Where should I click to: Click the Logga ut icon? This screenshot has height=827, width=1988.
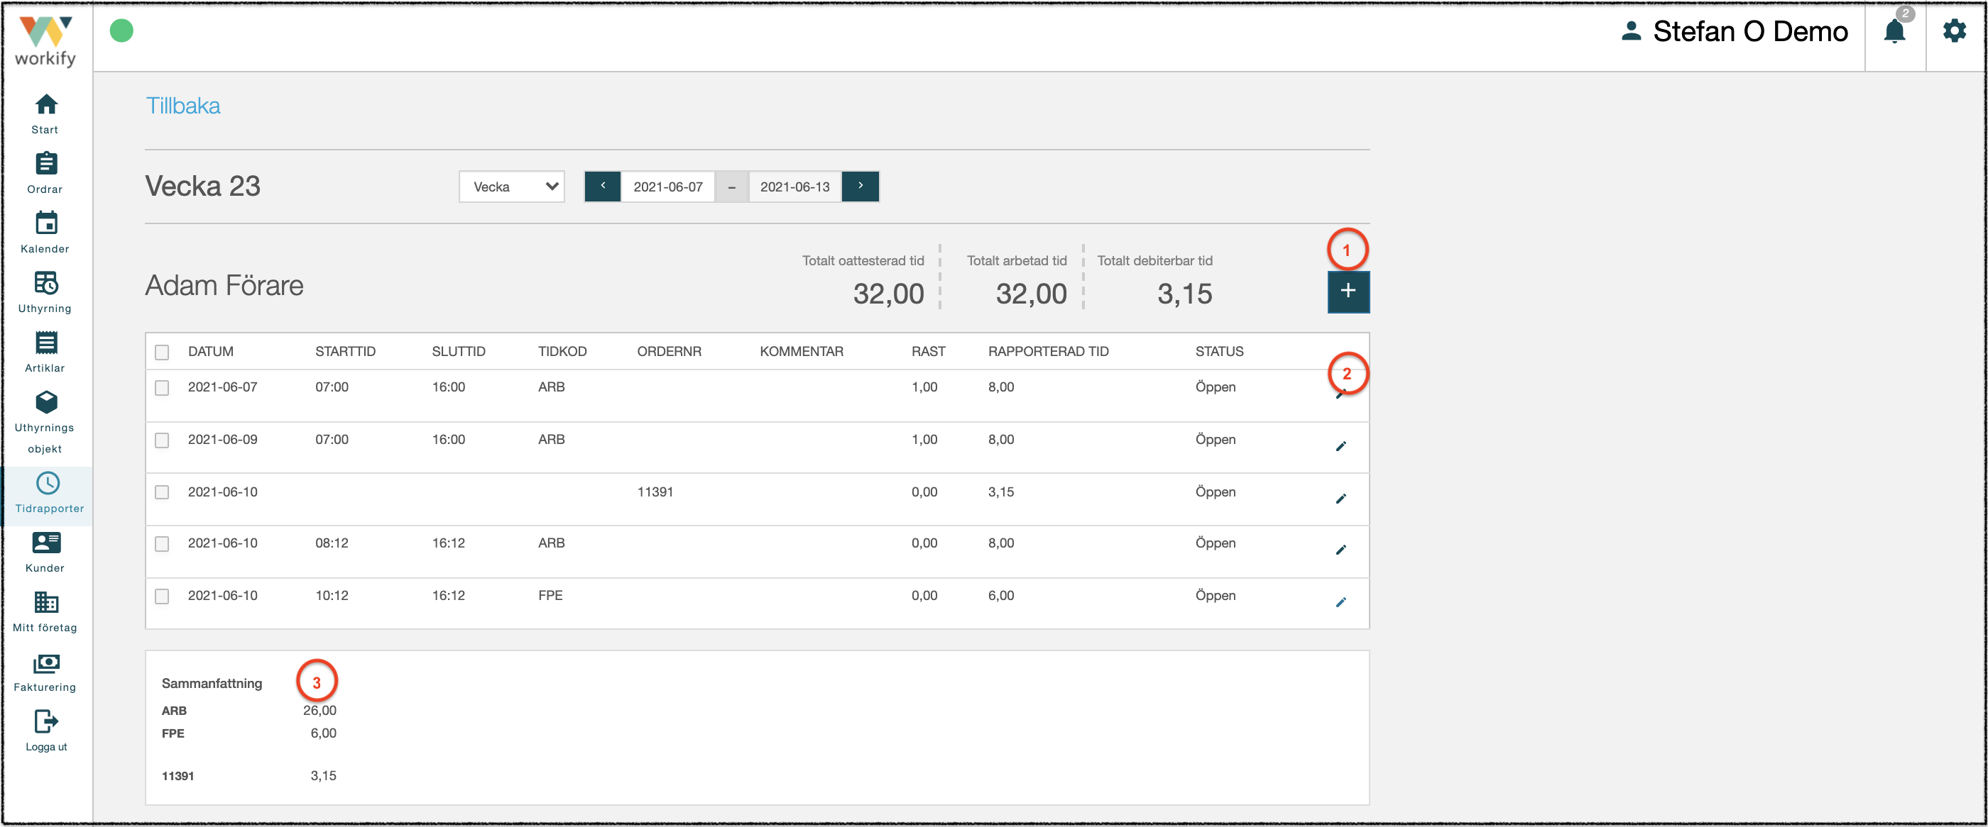[46, 721]
